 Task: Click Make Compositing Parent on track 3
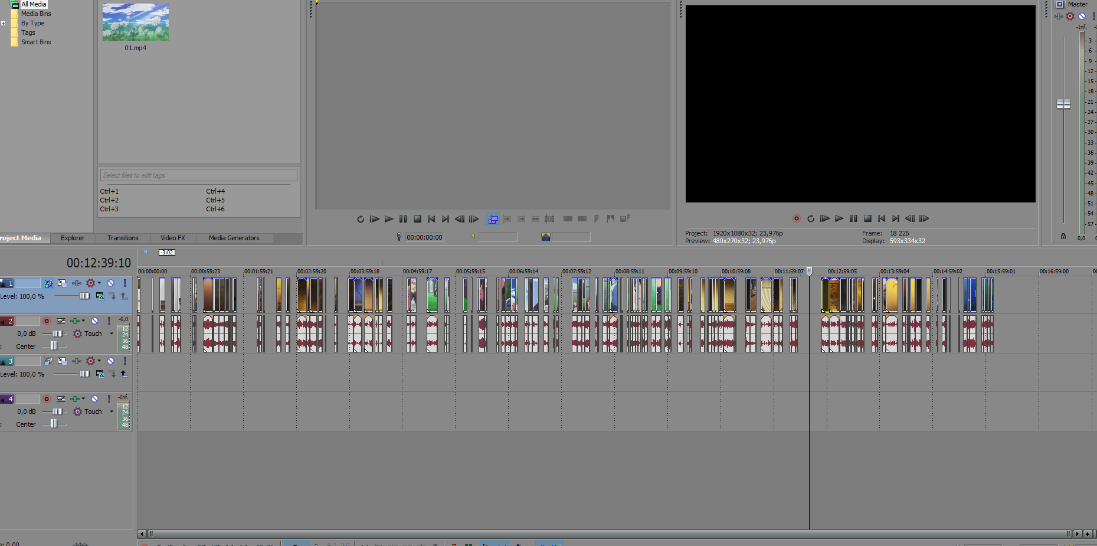point(124,374)
